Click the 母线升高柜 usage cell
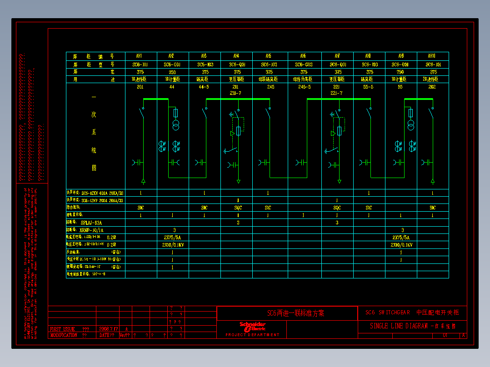The height and width of the screenshot is (367, 490). click(303, 79)
